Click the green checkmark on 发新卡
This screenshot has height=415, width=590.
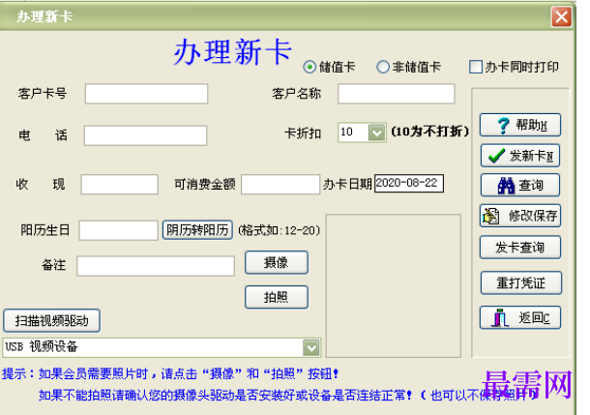coord(496,156)
